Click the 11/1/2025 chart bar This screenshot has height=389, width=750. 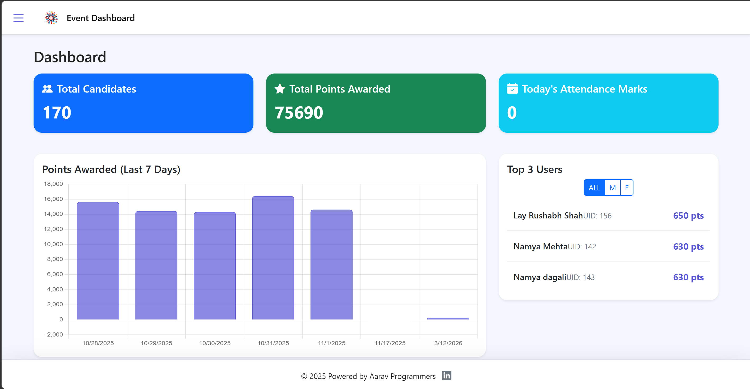pos(331,265)
